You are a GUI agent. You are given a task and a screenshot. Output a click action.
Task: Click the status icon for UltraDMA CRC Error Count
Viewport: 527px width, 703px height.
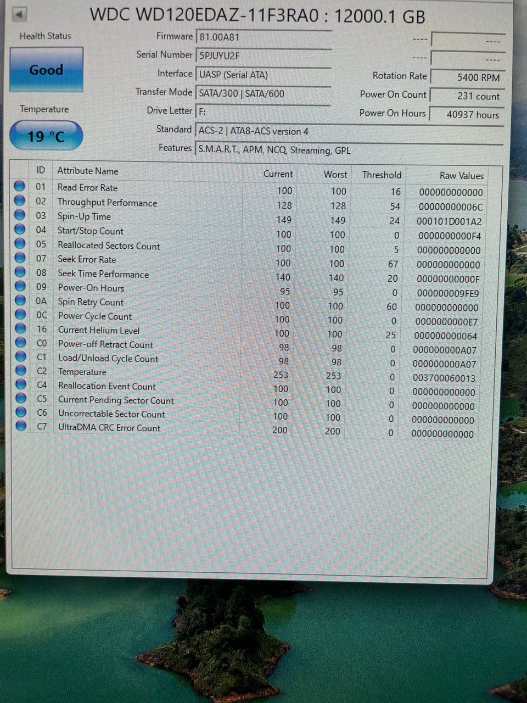[x=21, y=426]
